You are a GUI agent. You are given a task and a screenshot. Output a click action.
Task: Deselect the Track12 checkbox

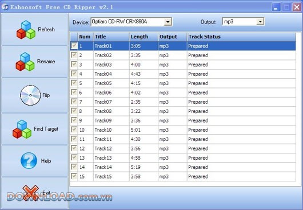(74, 148)
